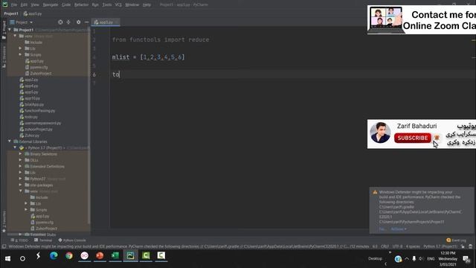Open Windows Start menu

pyautogui.click(x=8, y=258)
